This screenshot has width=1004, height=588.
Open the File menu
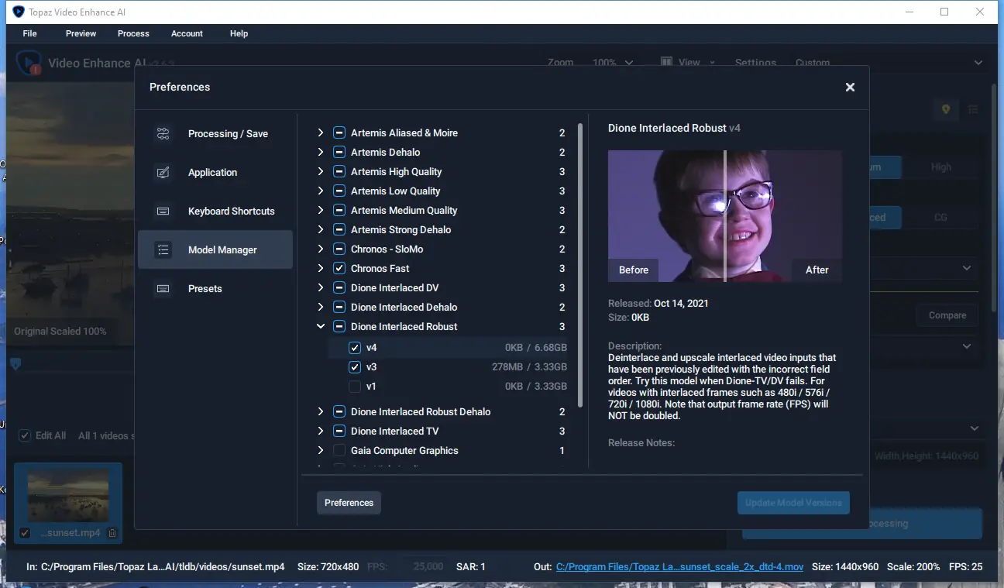30,33
